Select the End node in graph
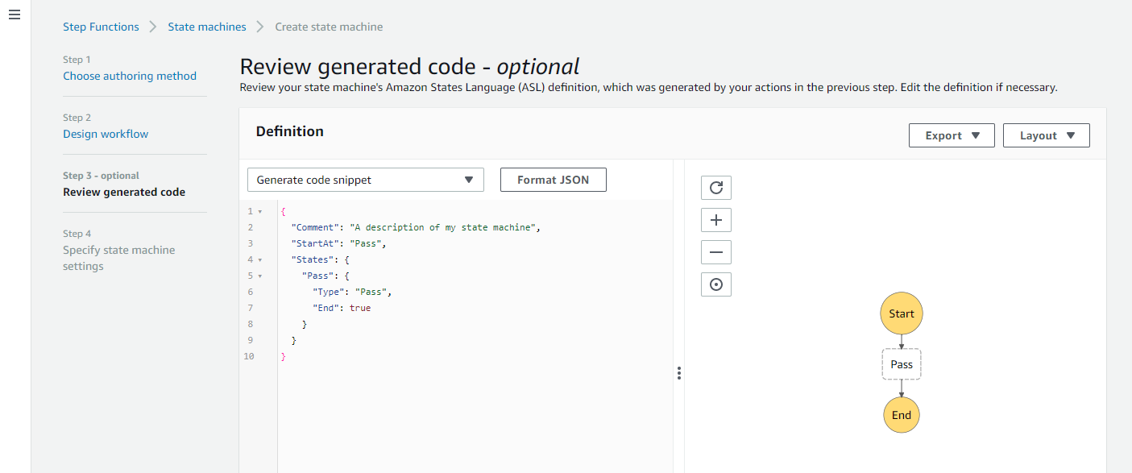Screen dimensions: 1132x473 (902, 415)
